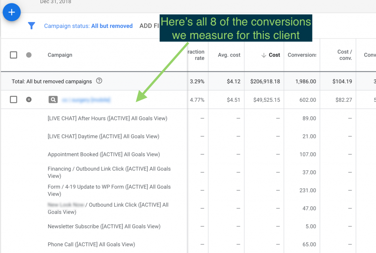Sort by the Avg. cost column header
Viewport: 376px width, 253px height.
(229, 55)
